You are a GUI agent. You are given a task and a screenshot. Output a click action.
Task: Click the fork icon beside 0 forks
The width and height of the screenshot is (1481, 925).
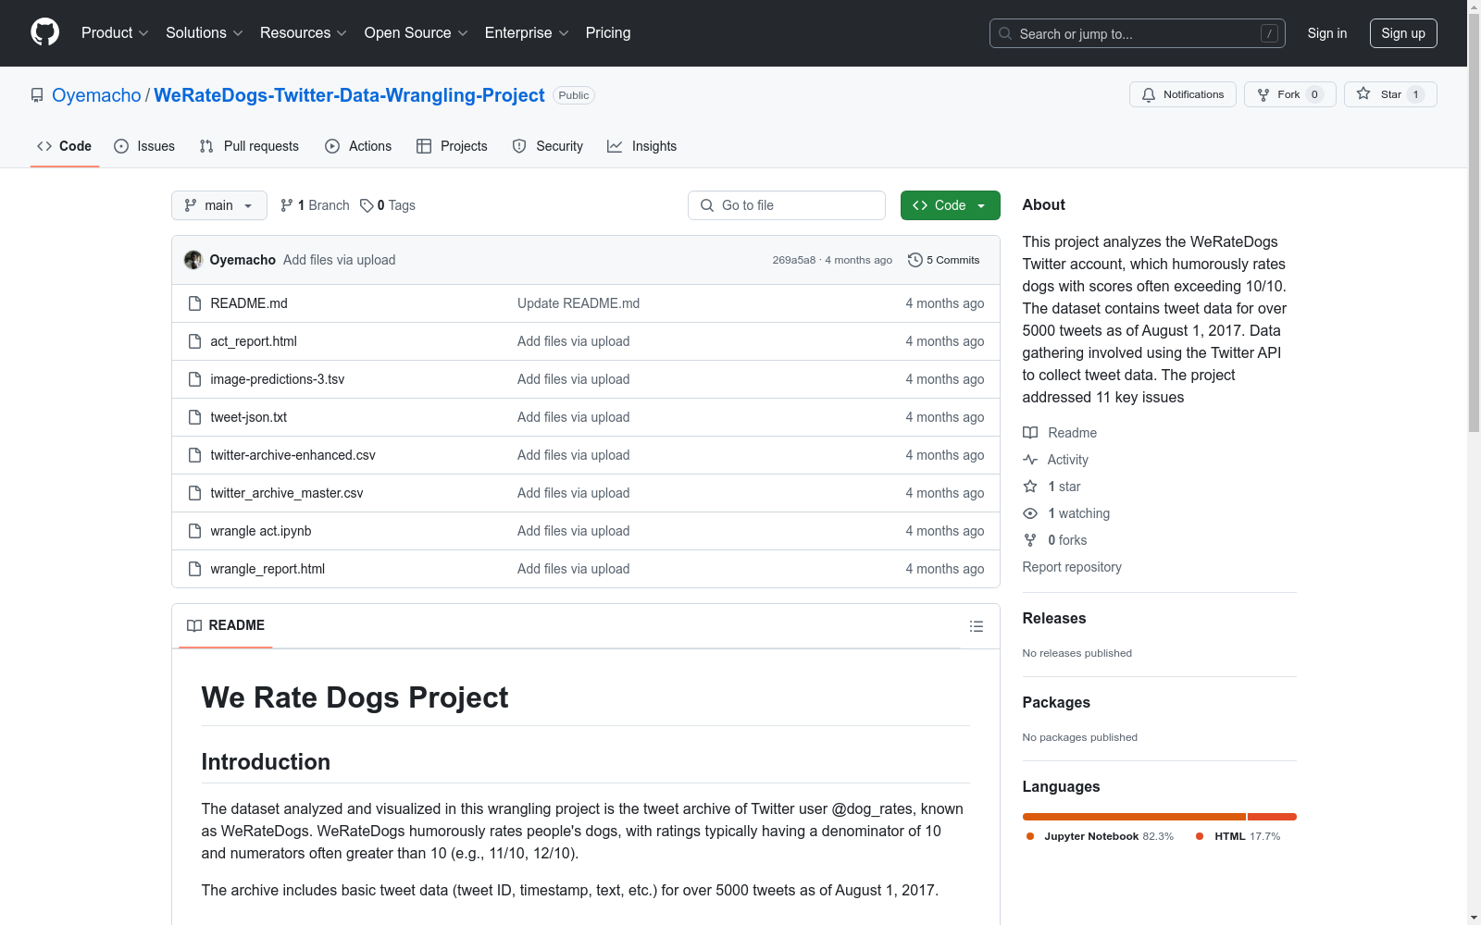pyautogui.click(x=1030, y=540)
